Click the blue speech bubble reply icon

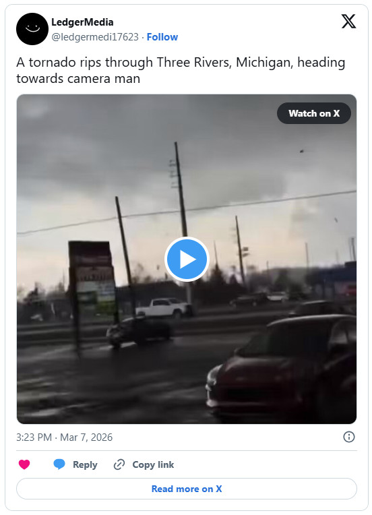(59, 464)
